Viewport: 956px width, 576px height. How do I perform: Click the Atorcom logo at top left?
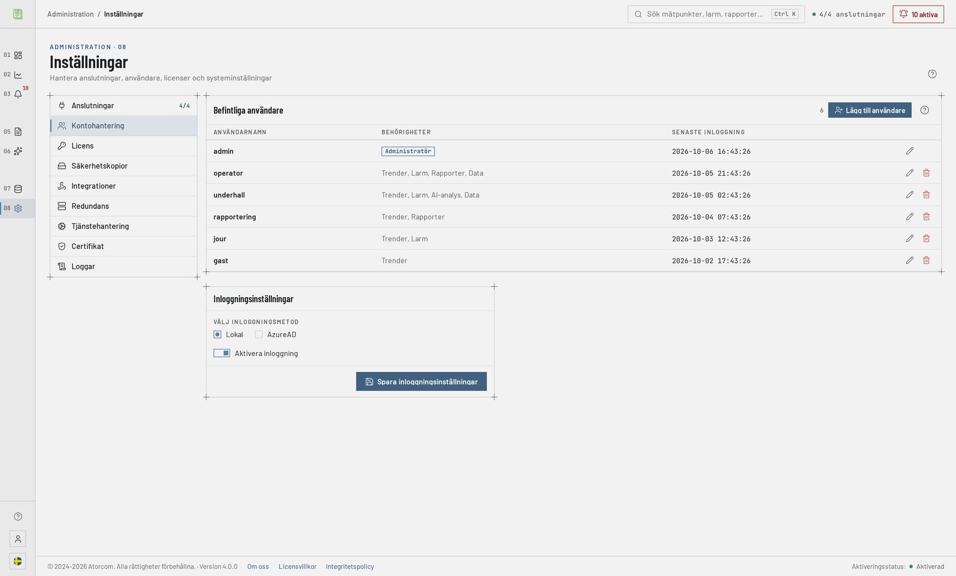click(18, 14)
